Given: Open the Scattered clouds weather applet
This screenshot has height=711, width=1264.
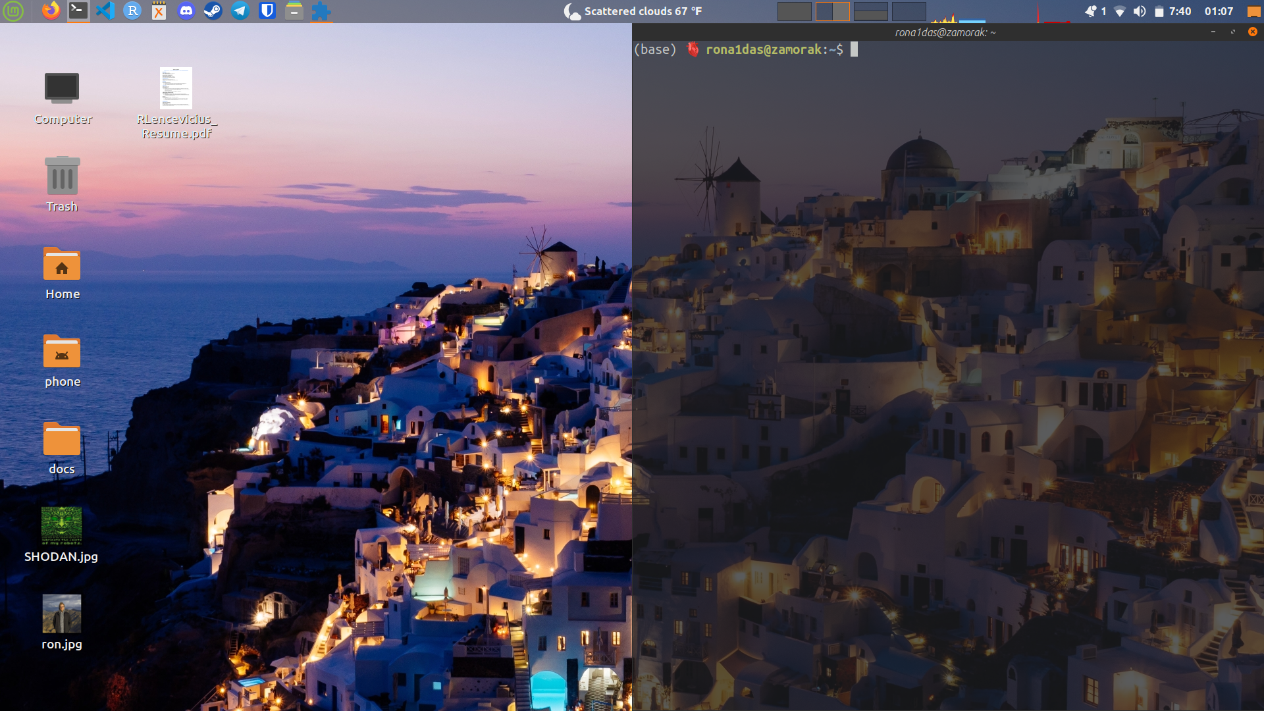Looking at the screenshot, I should (x=633, y=11).
